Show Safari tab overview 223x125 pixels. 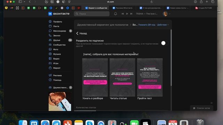[213, 2]
